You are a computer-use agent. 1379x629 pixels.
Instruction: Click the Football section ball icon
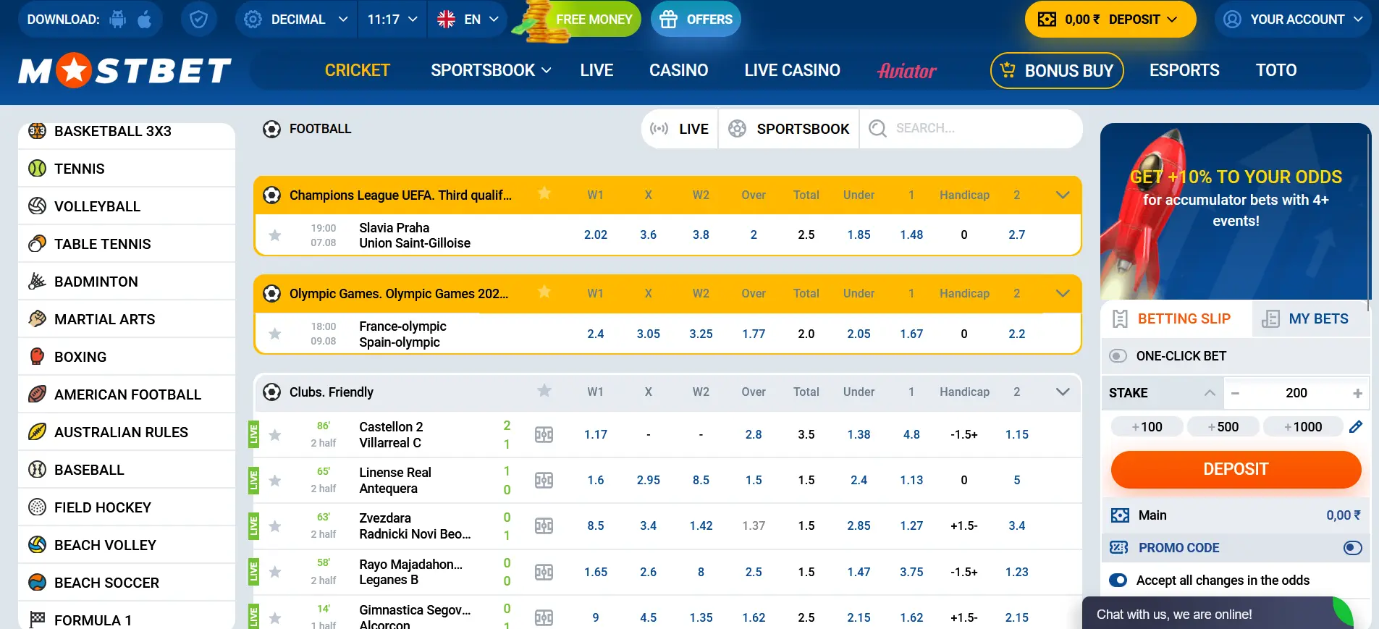tap(272, 129)
